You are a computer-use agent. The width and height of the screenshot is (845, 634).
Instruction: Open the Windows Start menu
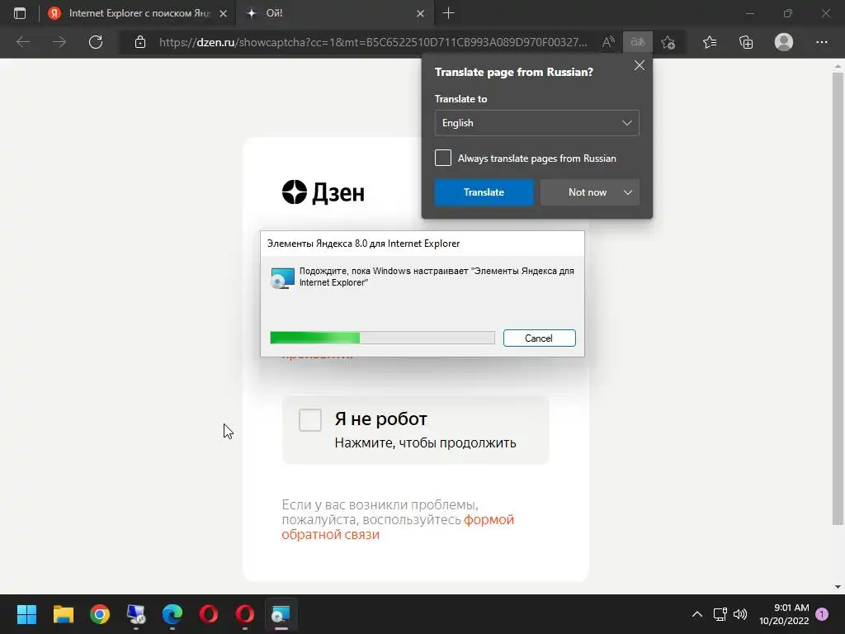coord(26,614)
